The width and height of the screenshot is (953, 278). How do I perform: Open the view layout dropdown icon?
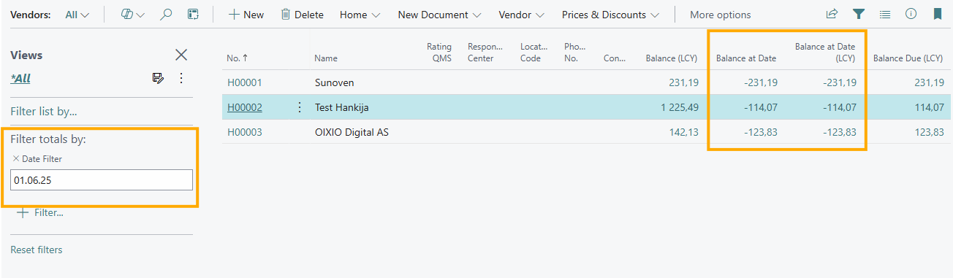click(132, 15)
